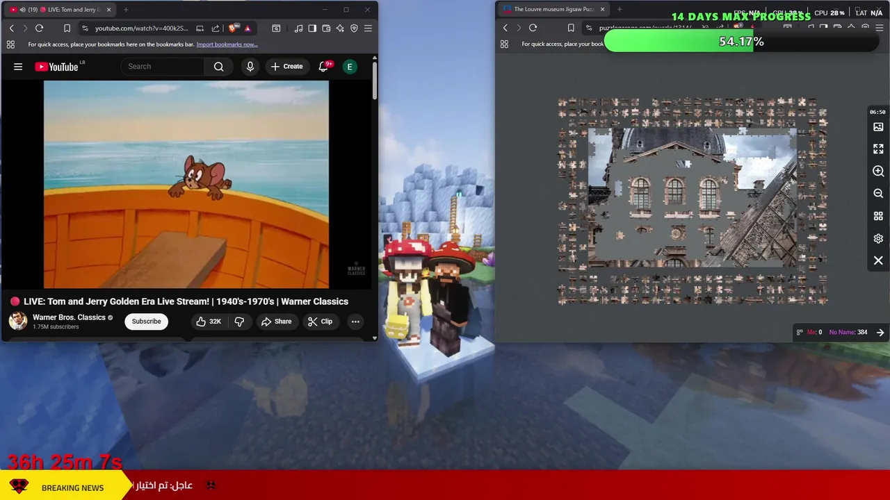The width and height of the screenshot is (890, 500).
Task: Click the YouTube page vertical scrollbar
Action: 375,81
